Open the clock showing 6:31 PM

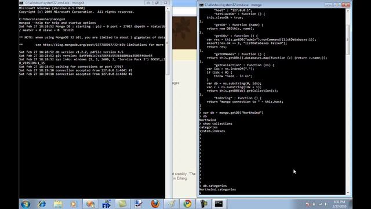(340, 204)
